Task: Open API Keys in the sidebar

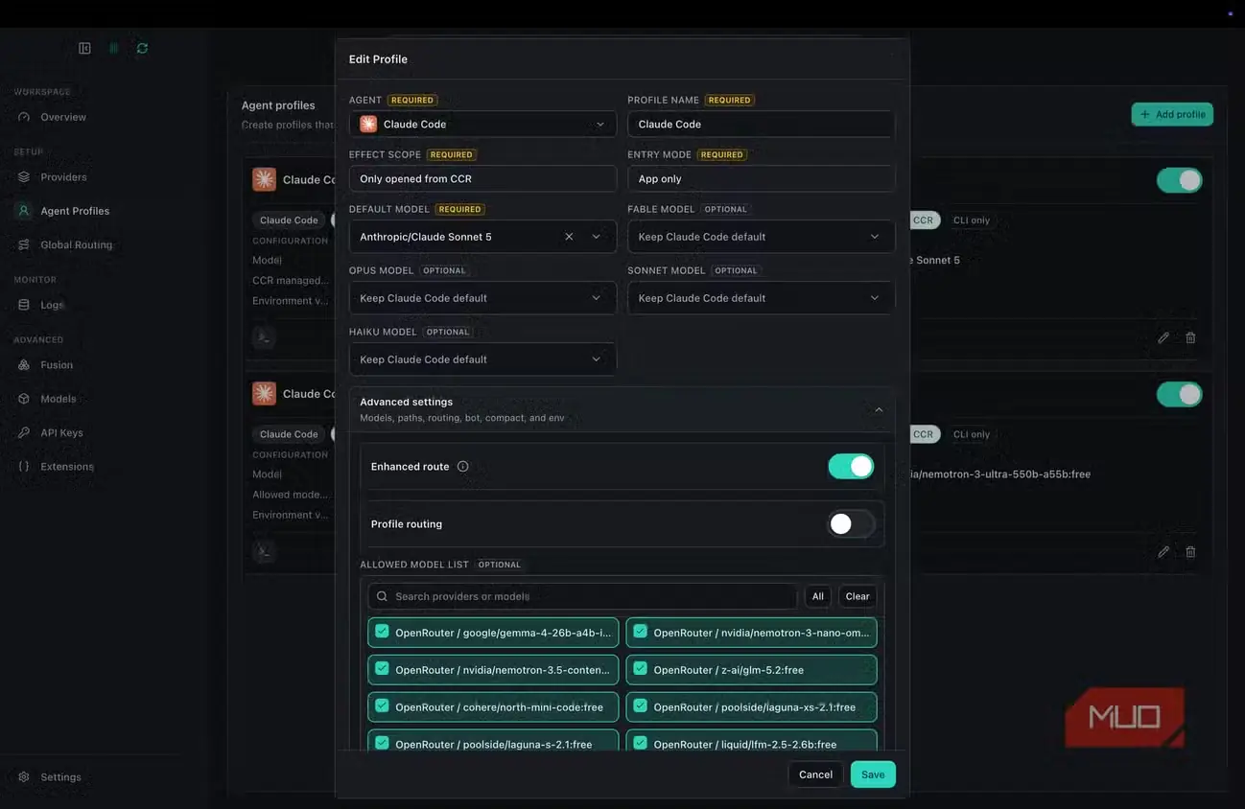Action: tap(61, 432)
